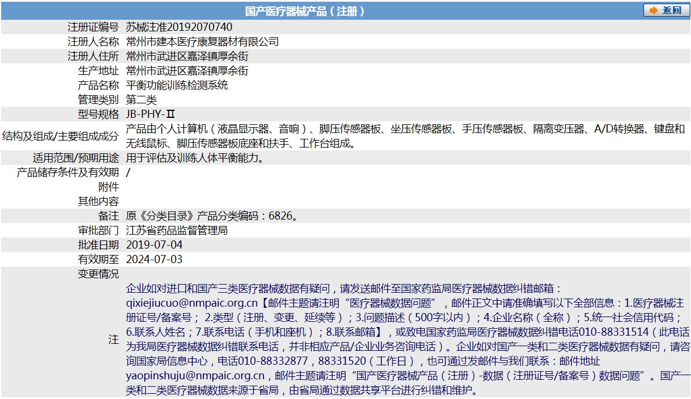This screenshot has height=399, width=691.
Task: Click the 有效期至 label
Action: pyautogui.click(x=98, y=259)
